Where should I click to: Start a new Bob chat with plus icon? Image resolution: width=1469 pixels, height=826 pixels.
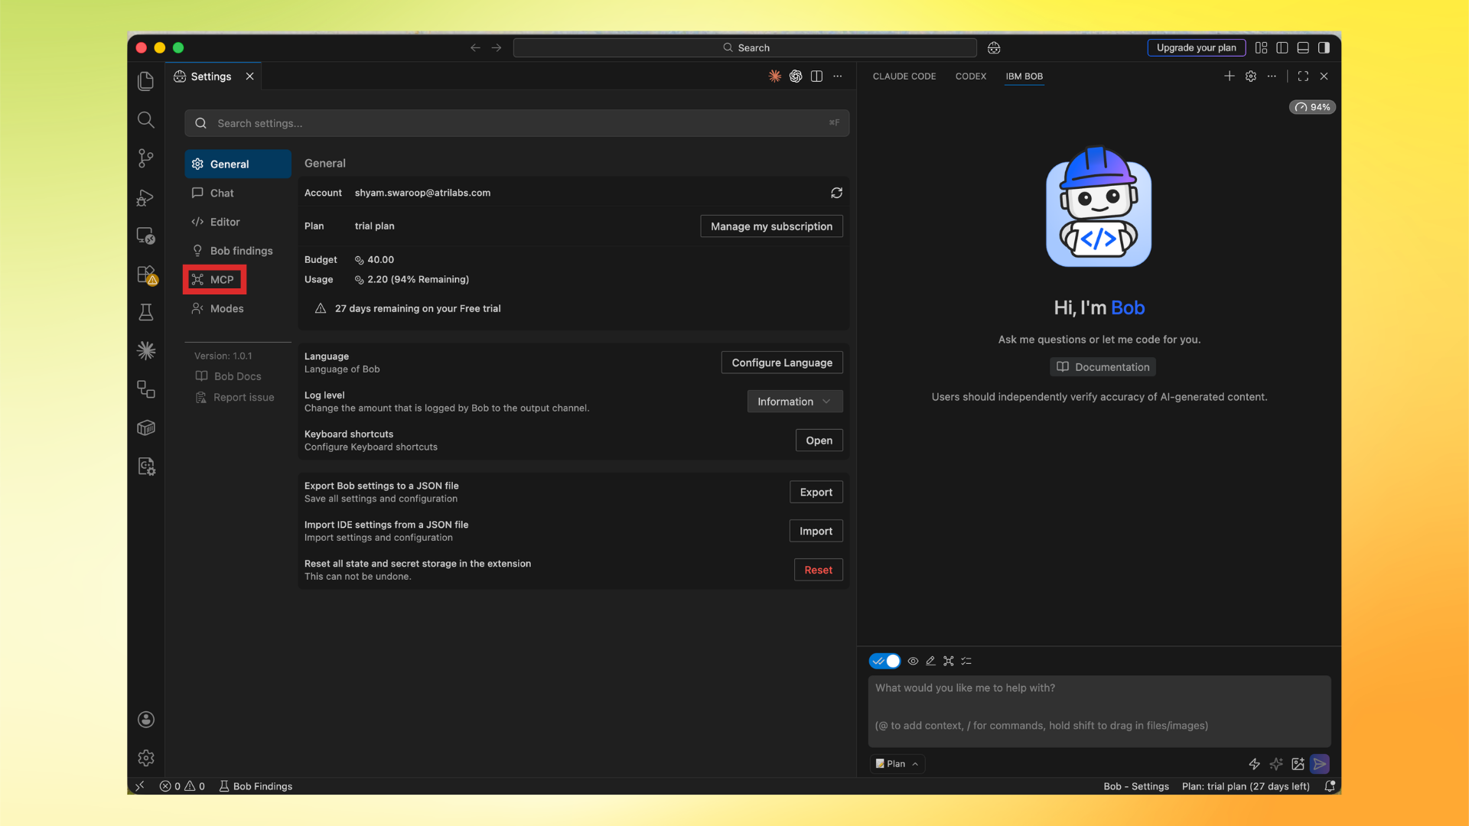[x=1229, y=76]
